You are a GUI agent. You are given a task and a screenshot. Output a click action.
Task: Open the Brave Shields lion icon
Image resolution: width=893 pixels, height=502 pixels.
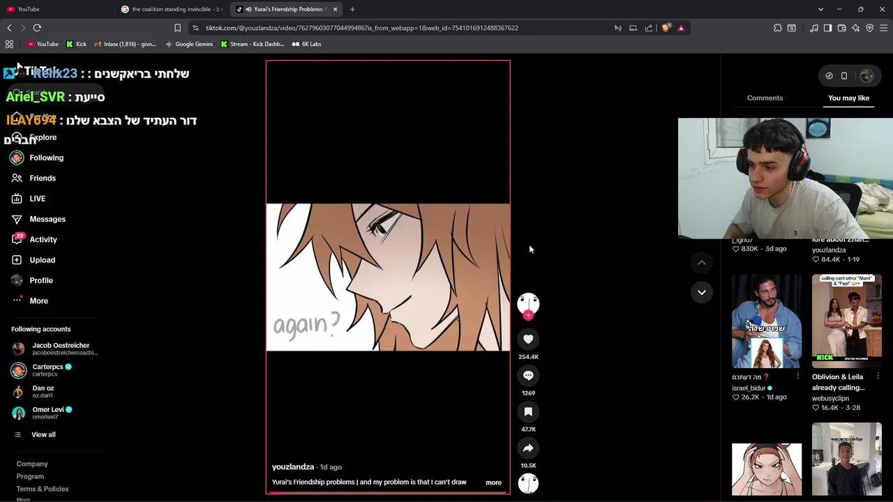[x=666, y=28]
